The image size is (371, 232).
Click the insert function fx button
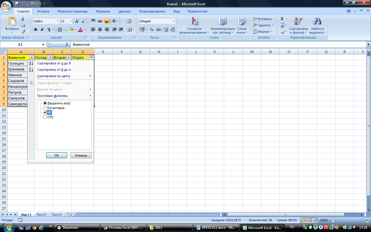pyautogui.click(x=67, y=44)
